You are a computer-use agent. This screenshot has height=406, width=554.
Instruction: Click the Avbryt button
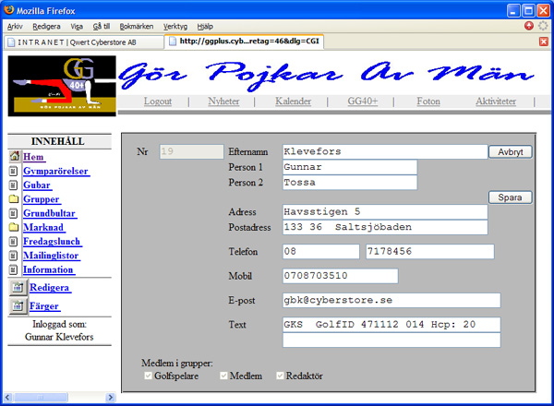(x=510, y=151)
